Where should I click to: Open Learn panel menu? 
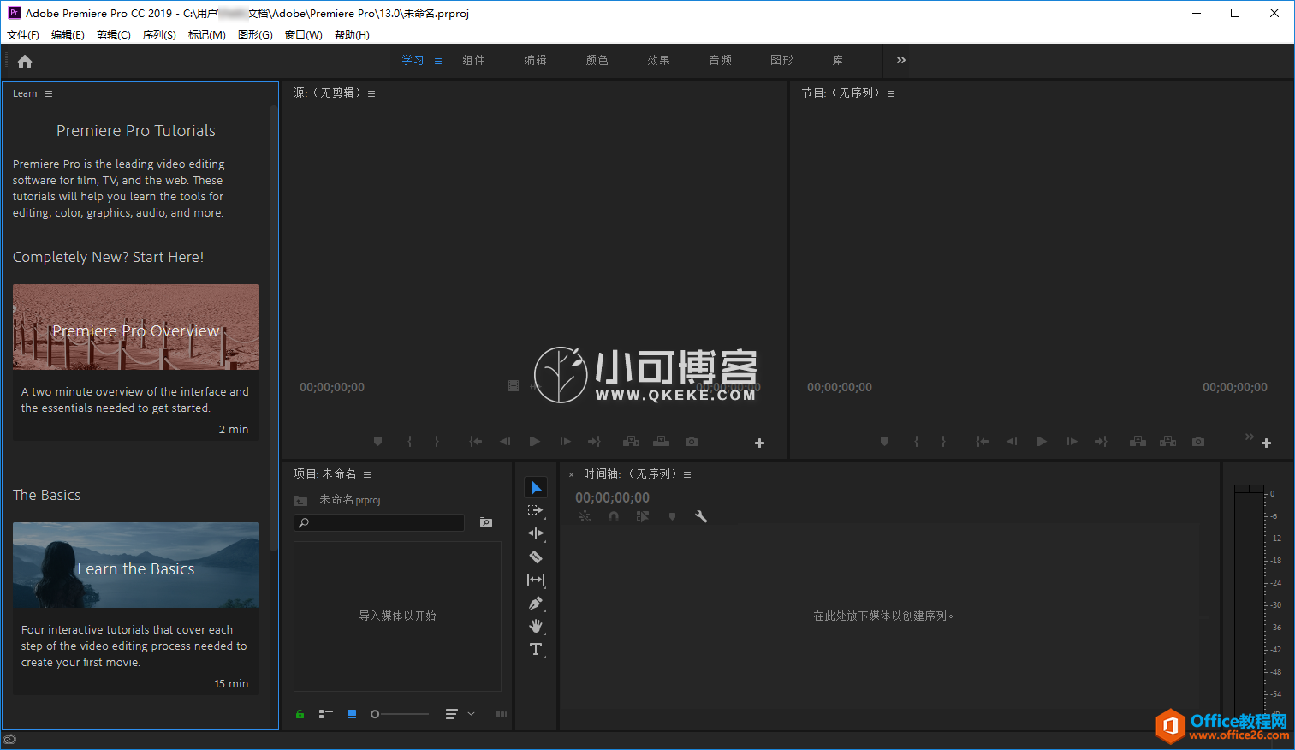pos(49,93)
